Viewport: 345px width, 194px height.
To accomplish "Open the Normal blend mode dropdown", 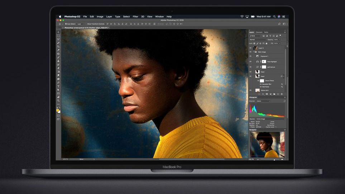I will [258, 39].
